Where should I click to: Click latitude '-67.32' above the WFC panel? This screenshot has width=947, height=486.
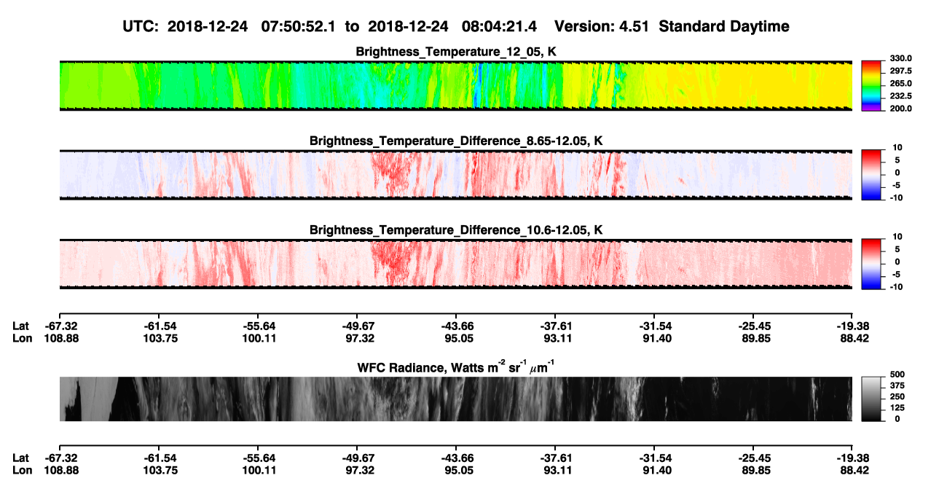(x=60, y=326)
